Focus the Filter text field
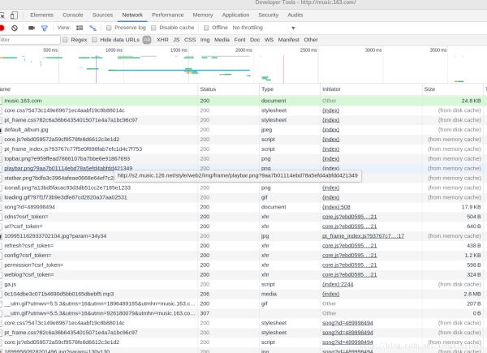The image size is (487, 353). click(x=30, y=40)
